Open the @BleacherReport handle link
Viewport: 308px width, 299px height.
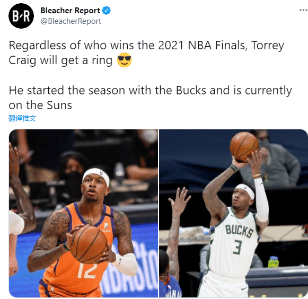pyautogui.click(x=71, y=21)
